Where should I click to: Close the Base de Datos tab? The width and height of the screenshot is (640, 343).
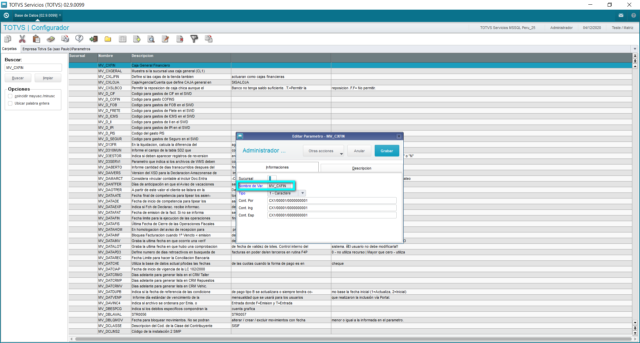60,15
